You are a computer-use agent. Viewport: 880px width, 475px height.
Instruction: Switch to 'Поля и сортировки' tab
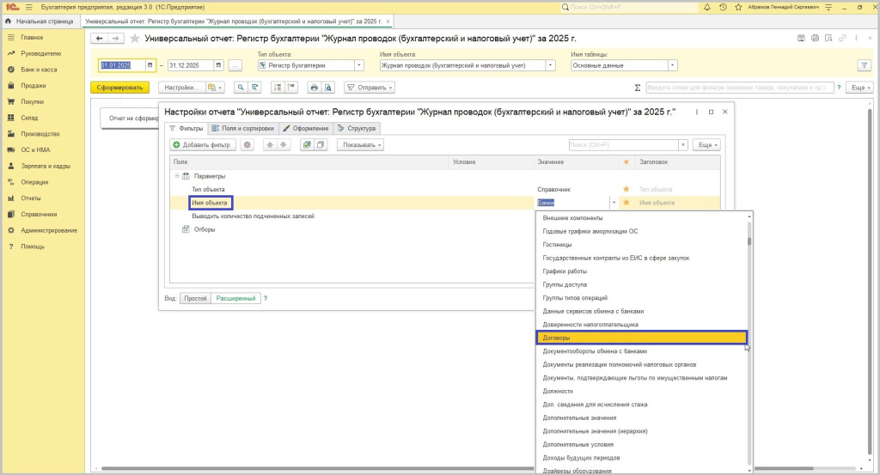(x=242, y=128)
